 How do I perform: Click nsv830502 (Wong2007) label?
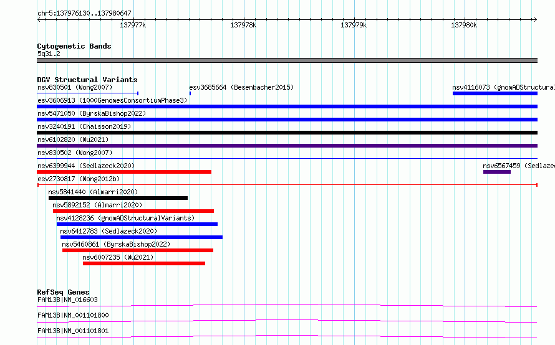[75, 153]
